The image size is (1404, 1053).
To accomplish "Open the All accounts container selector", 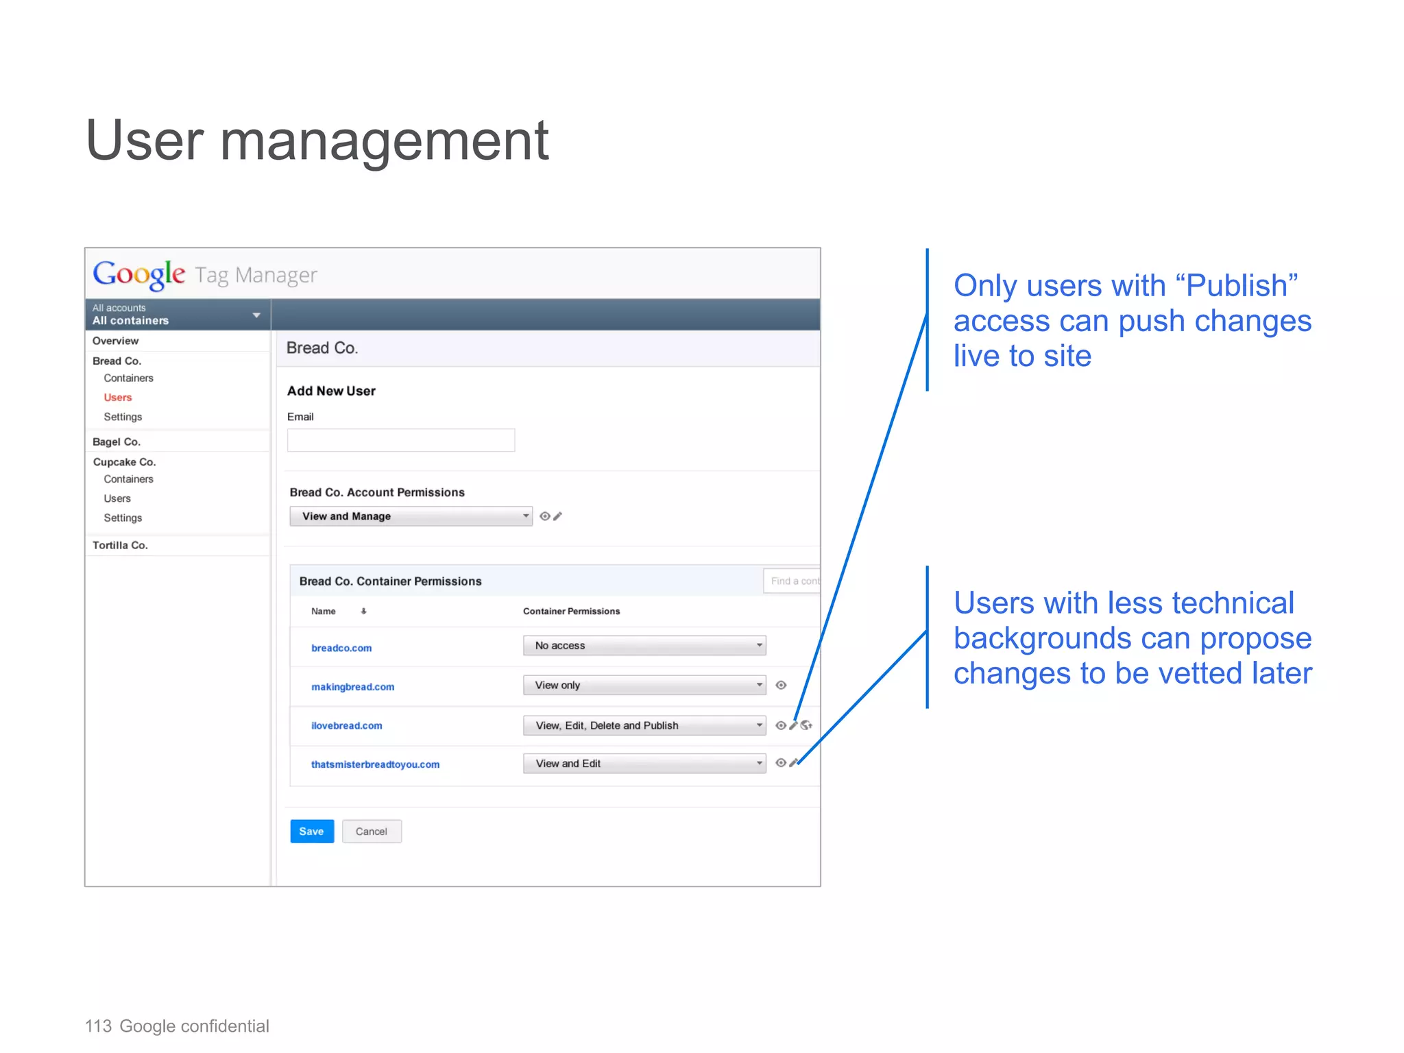I will coord(178,315).
